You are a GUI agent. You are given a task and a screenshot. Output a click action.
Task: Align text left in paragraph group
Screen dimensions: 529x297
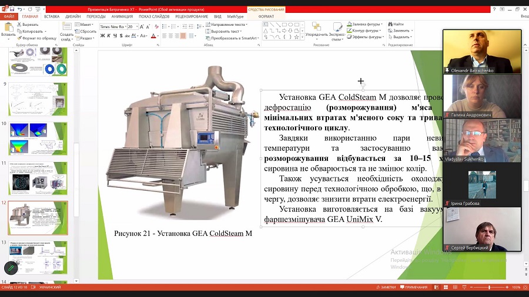pos(165,36)
